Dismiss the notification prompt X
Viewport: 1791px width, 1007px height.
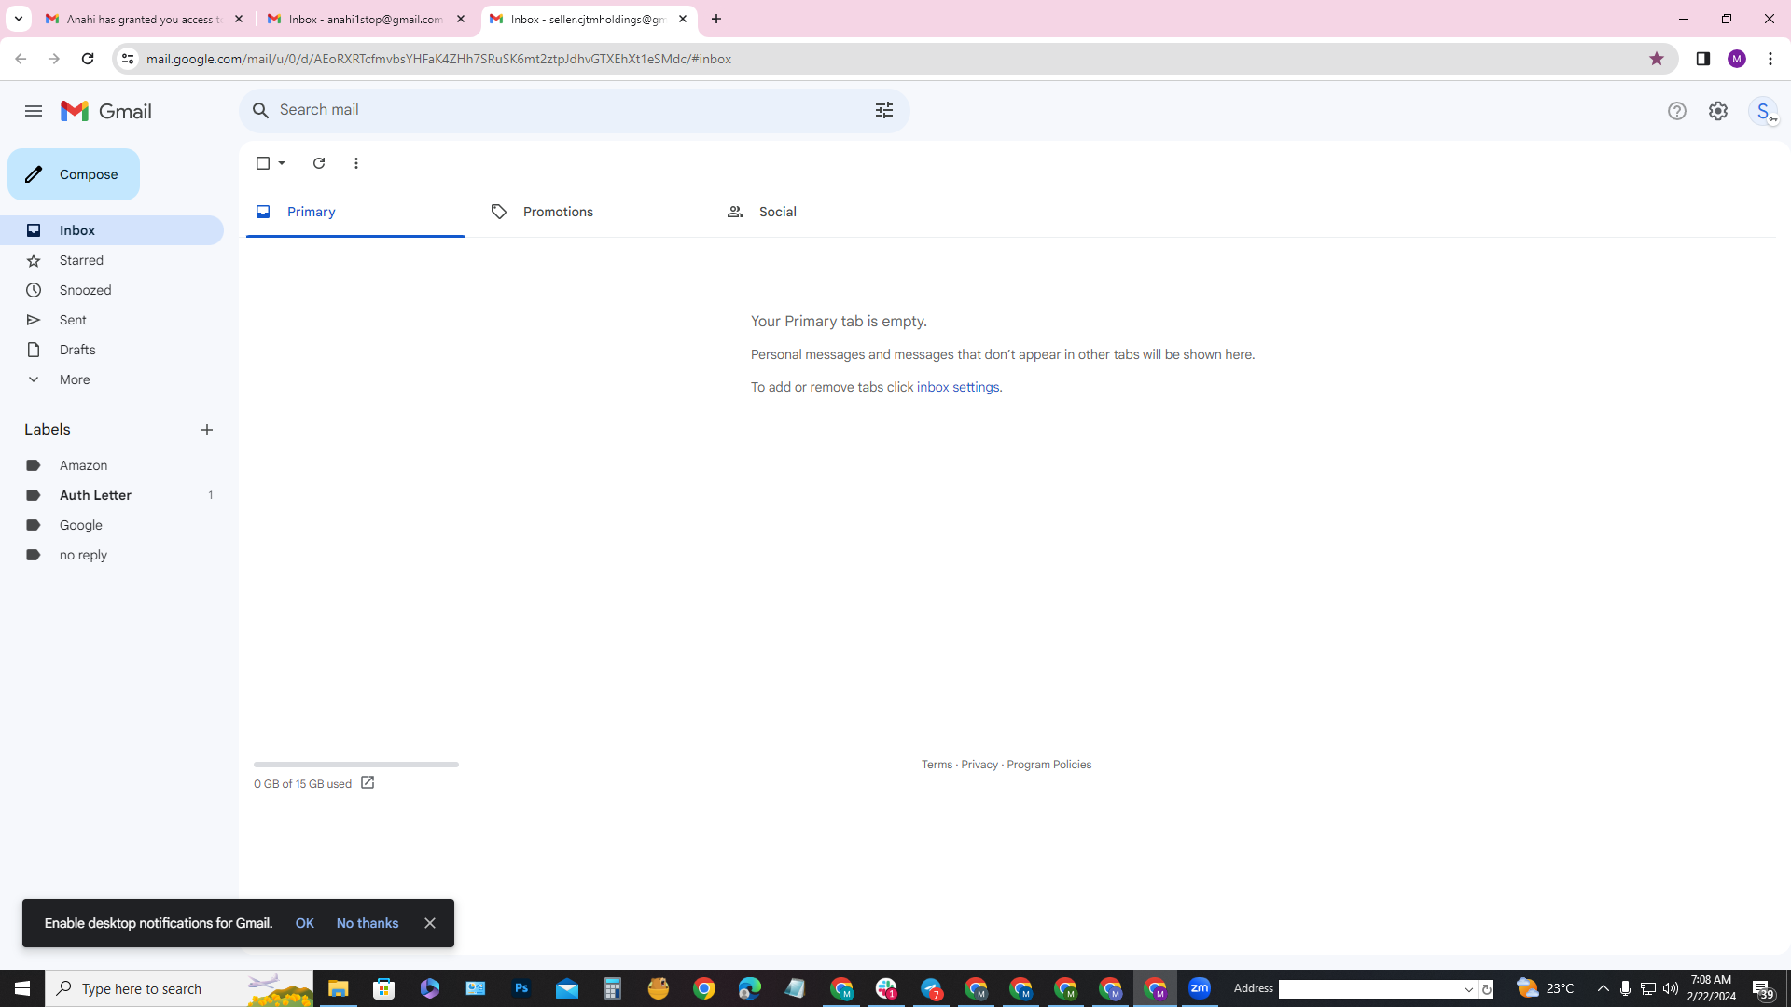430,923
